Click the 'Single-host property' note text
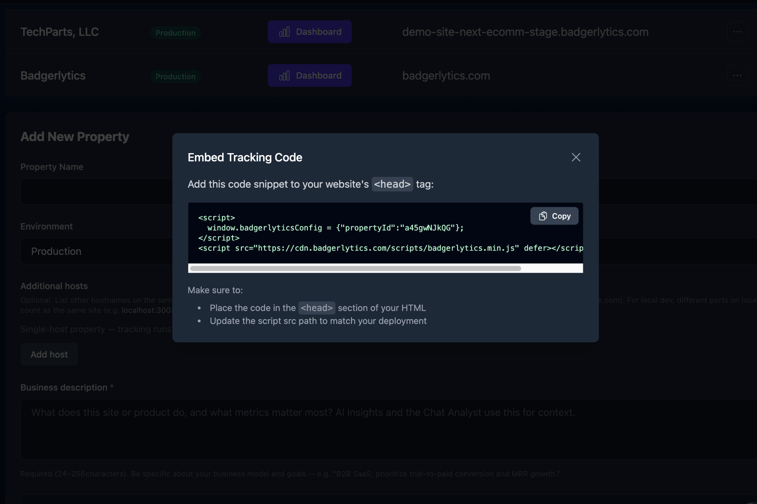Viewport: 757px width, 504px height. tap(97, 329)
